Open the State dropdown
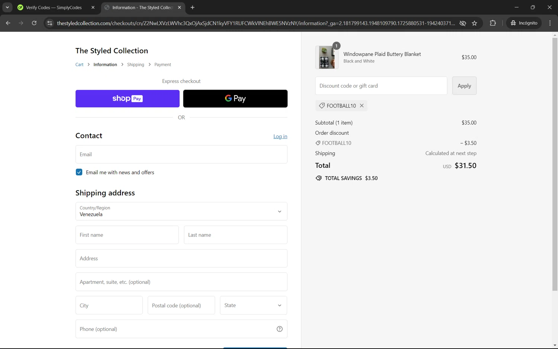Screen dimensions: 558x349 253,305
